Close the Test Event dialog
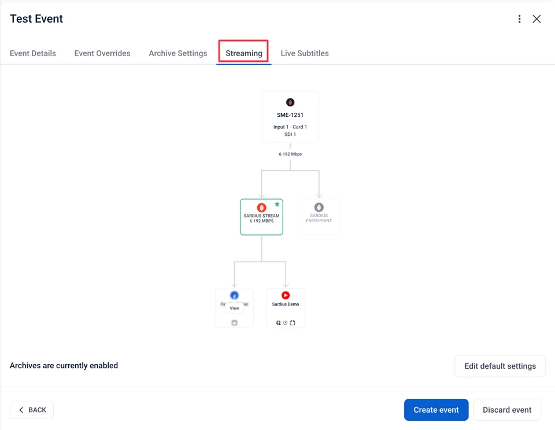Screen dimensions: 555x430 tap(536, 19)
